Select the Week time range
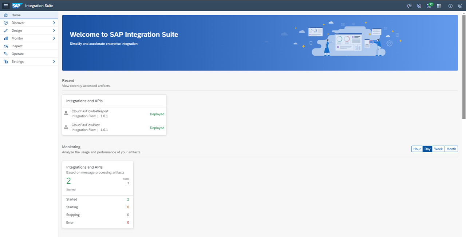The height and width of the screenshot is (237, 466). 438,149
